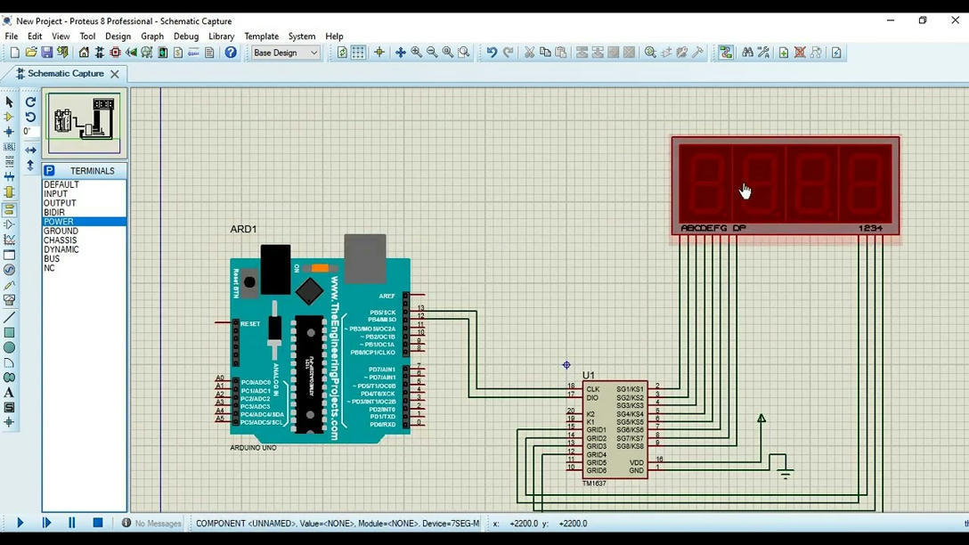This screenshot has height=545, width=969.
Task: Click the Rotate Clockwise icon
Action: point(30,102)
